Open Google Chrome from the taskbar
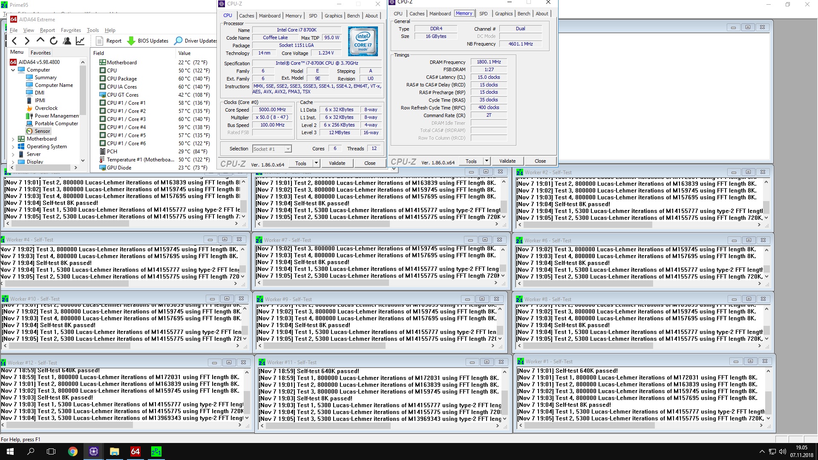818x460 pixels. pos(73,451)
